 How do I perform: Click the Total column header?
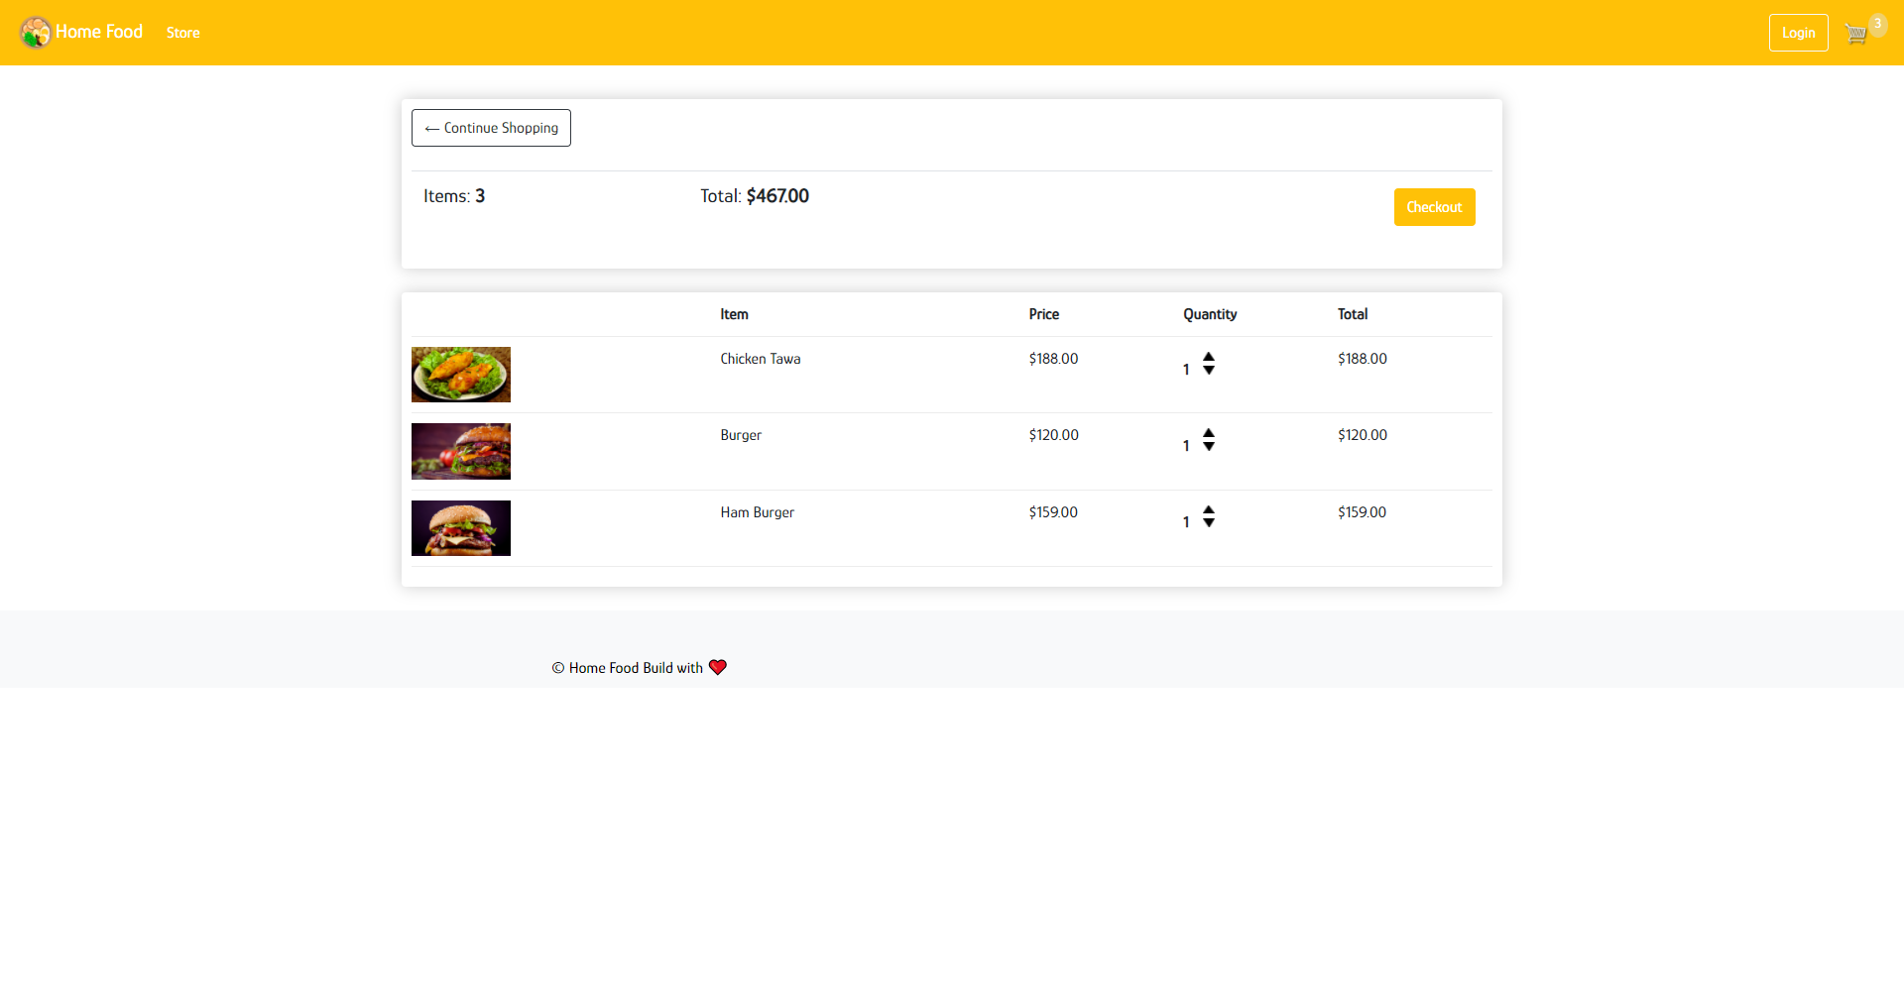tap(1353, 314)
